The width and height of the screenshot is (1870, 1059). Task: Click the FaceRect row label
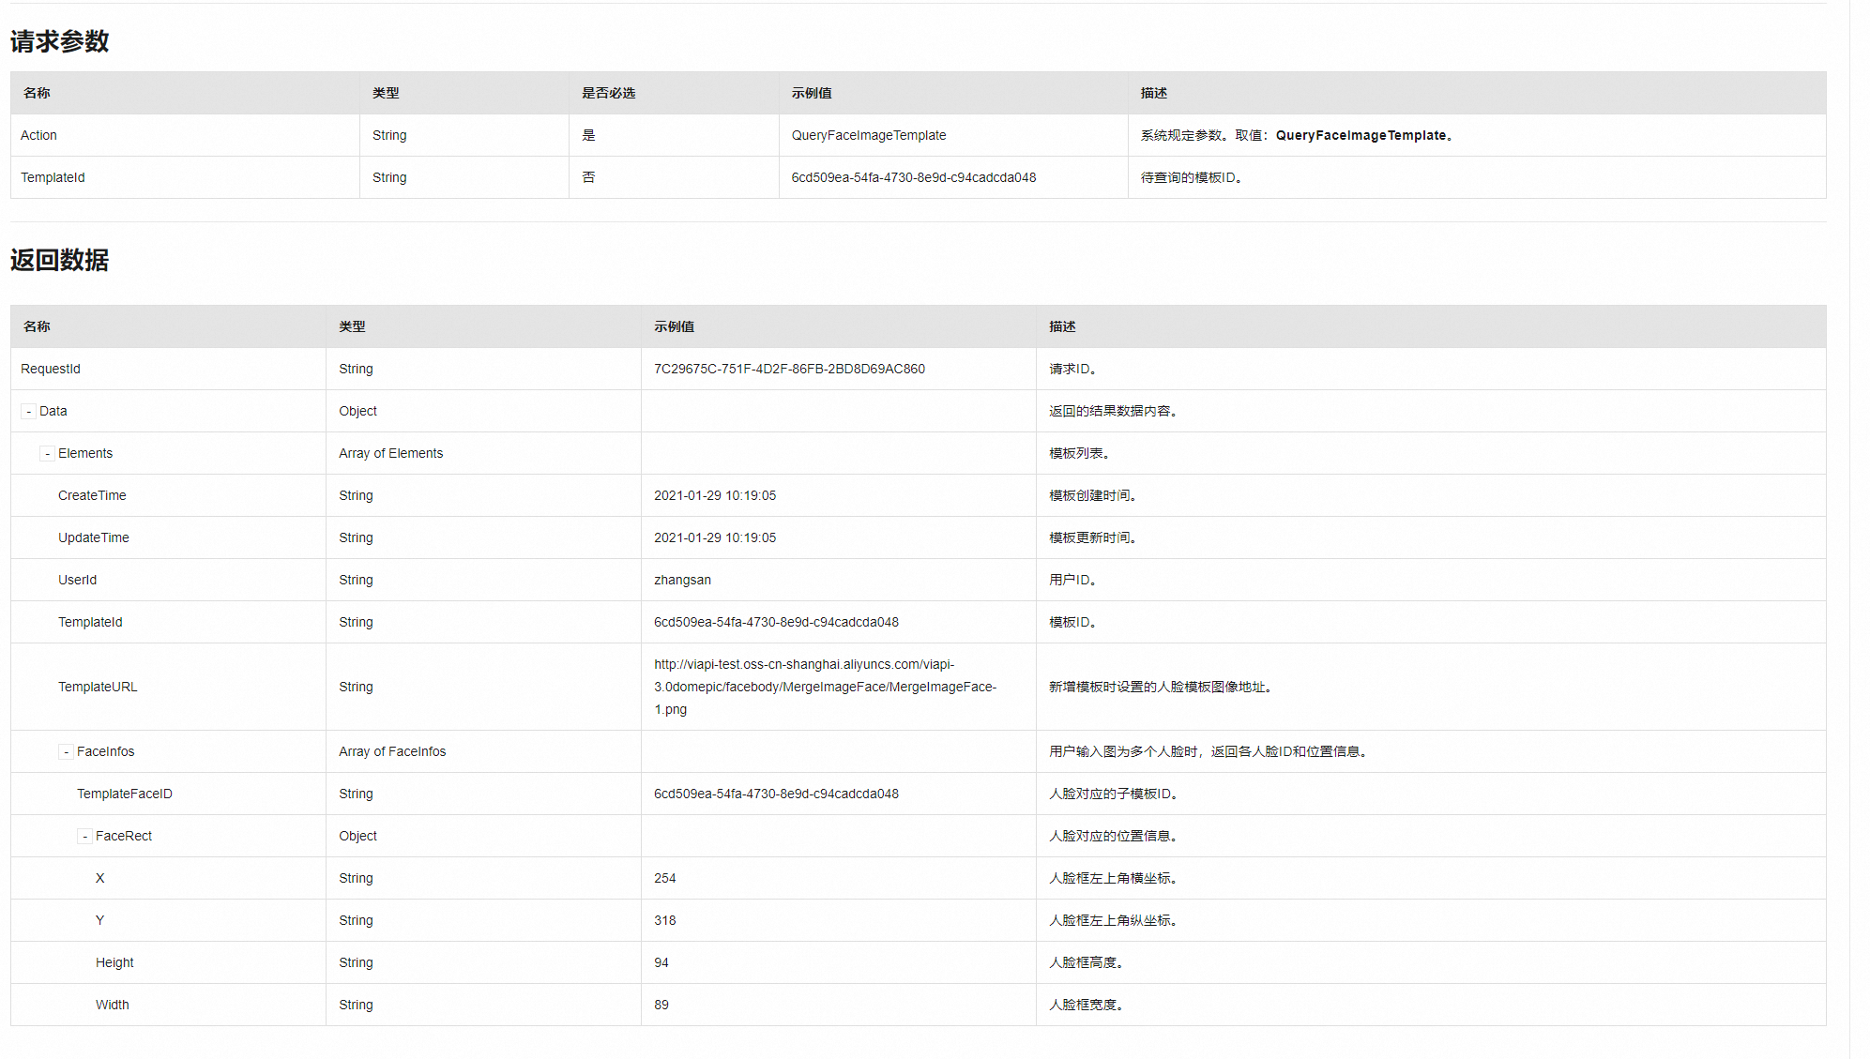tap(124, 836)
